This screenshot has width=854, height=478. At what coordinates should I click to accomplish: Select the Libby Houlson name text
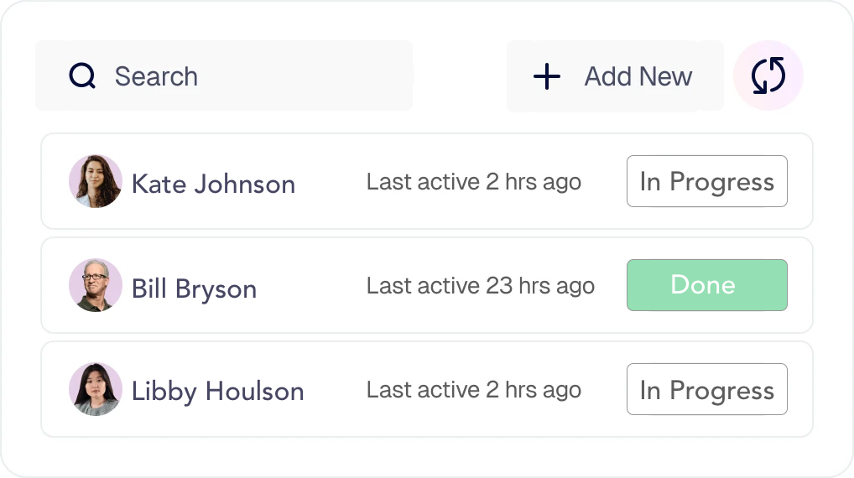point(218,392)
